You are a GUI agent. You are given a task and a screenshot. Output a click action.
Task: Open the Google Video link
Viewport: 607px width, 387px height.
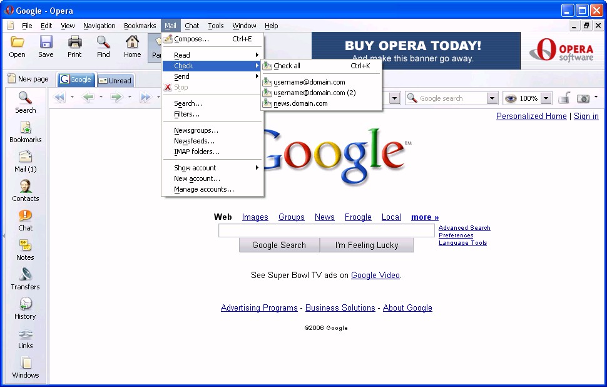pos(375,275)
